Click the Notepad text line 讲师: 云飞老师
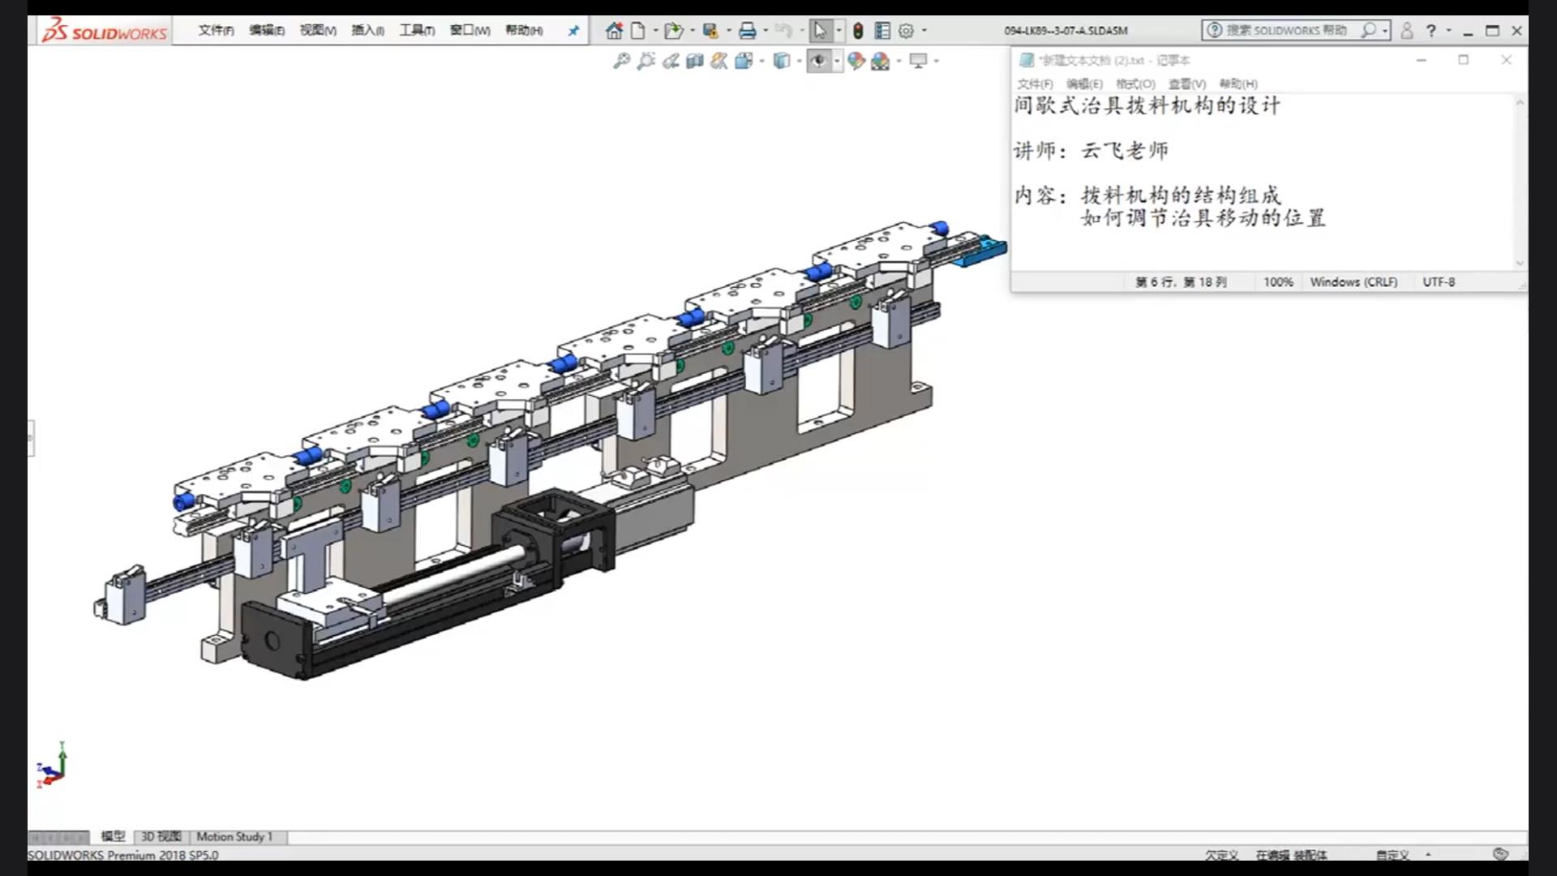 (1092, 151)
